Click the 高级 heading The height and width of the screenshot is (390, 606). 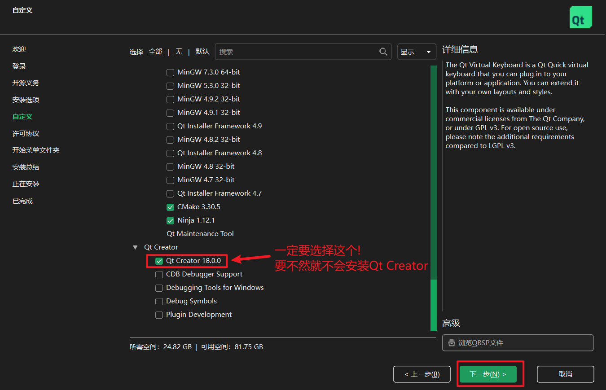coord(451,324)
